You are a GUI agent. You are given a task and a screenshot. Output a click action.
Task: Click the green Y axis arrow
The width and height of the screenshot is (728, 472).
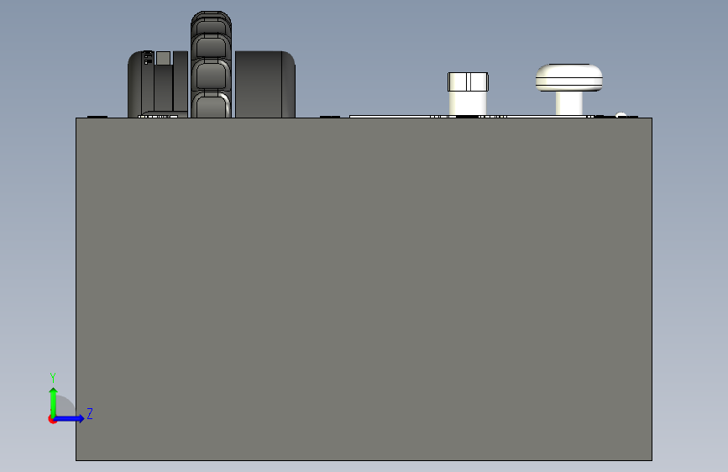(54, 402)
